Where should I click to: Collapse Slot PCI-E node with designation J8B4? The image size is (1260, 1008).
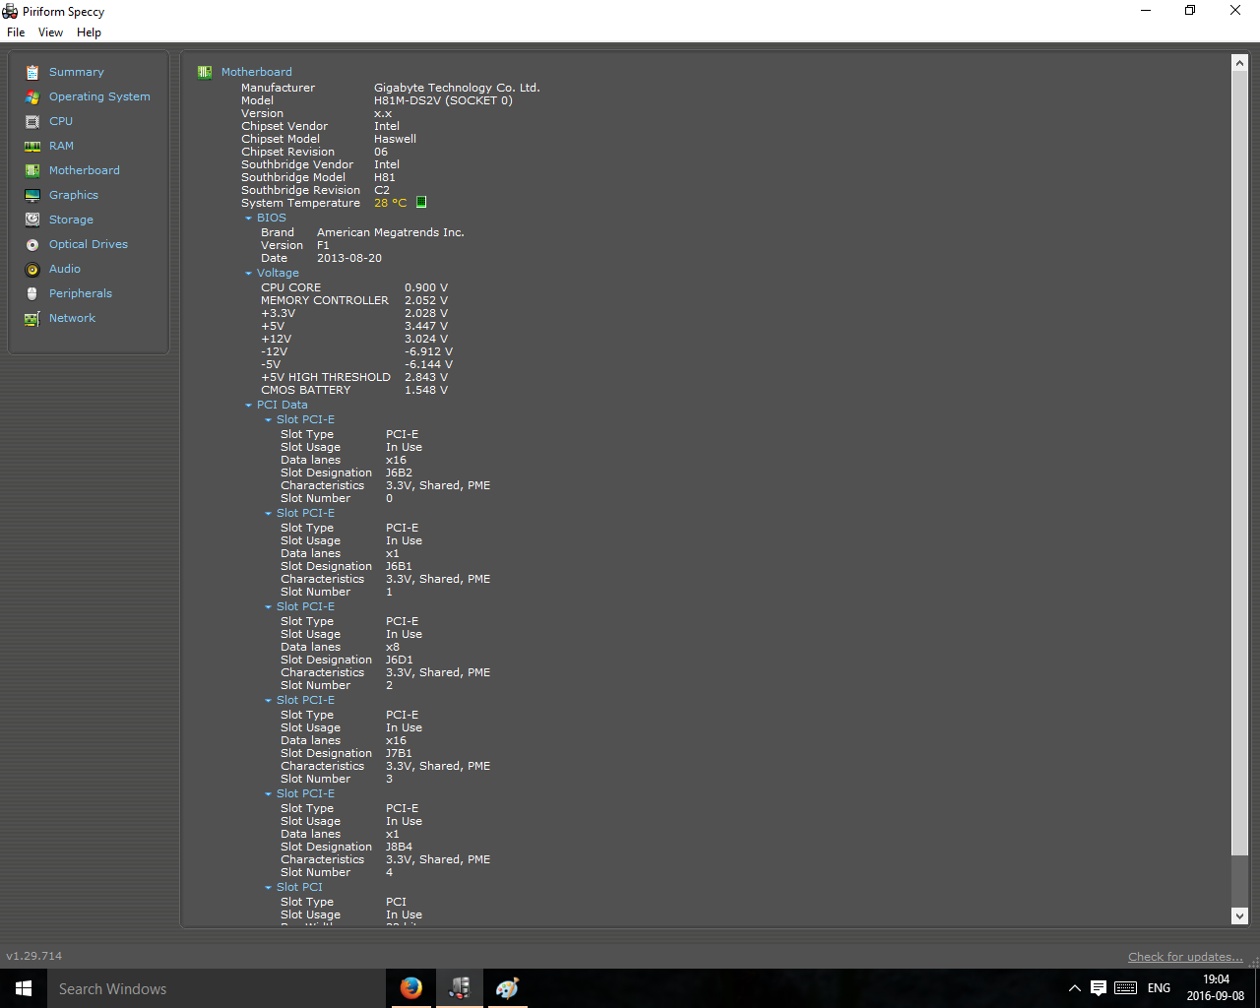pyautogui.click(x=268, y=794)
